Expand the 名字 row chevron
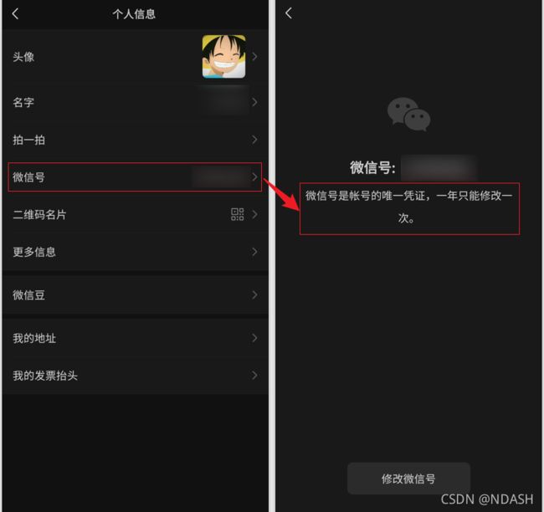This screenshot has height=512, width=544. click(x=254, y=102)
